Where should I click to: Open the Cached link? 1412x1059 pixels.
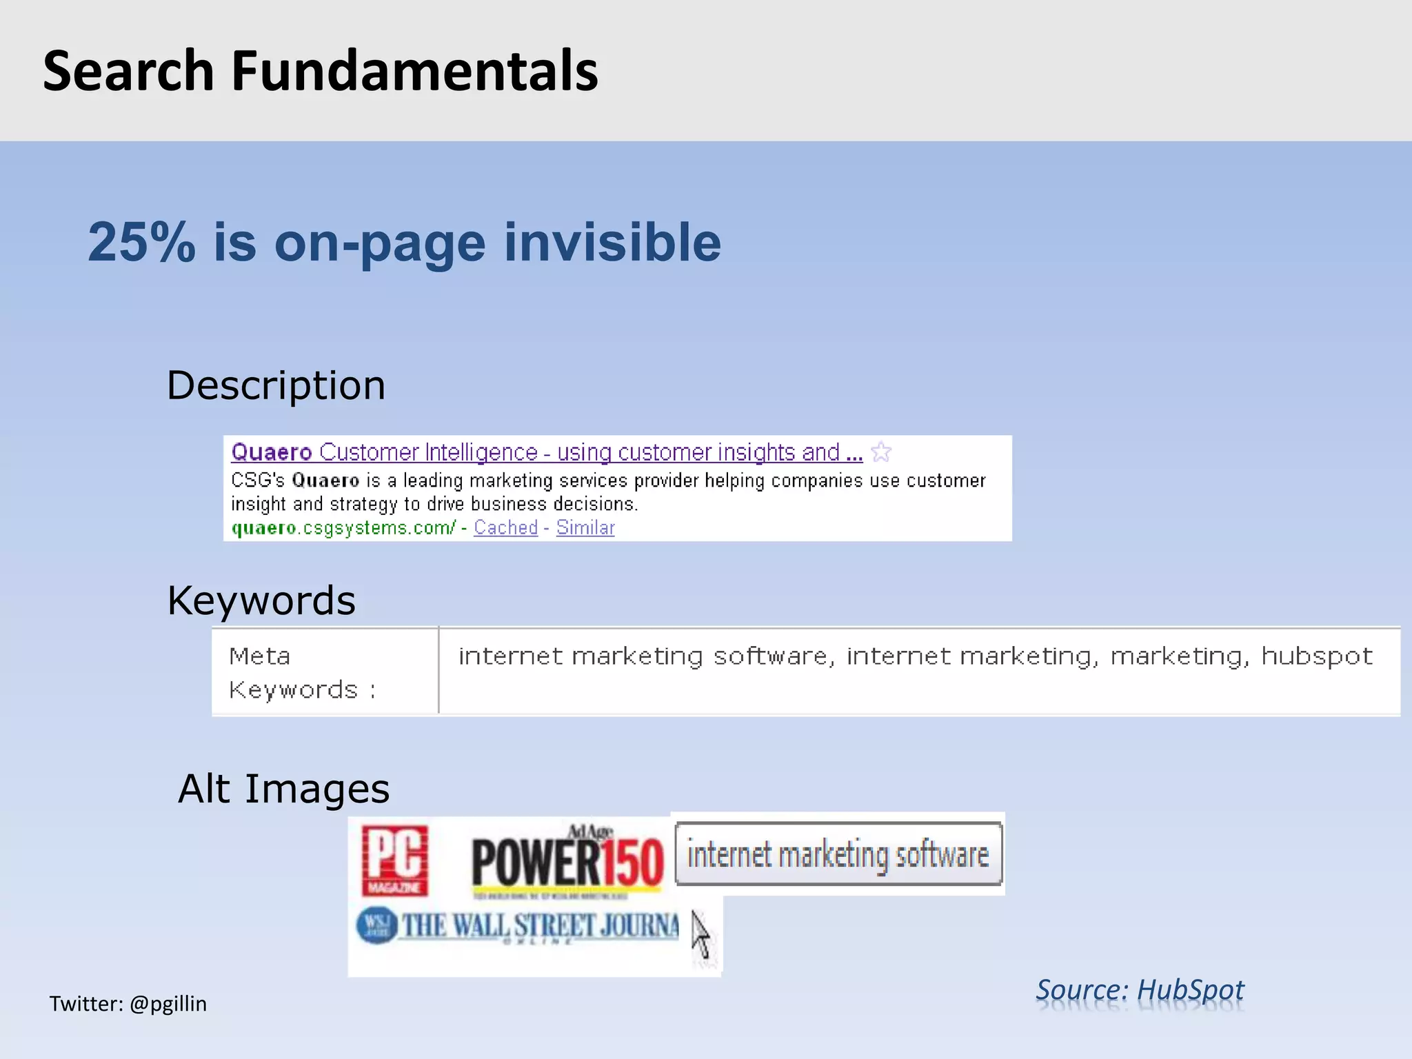[505, 527]
